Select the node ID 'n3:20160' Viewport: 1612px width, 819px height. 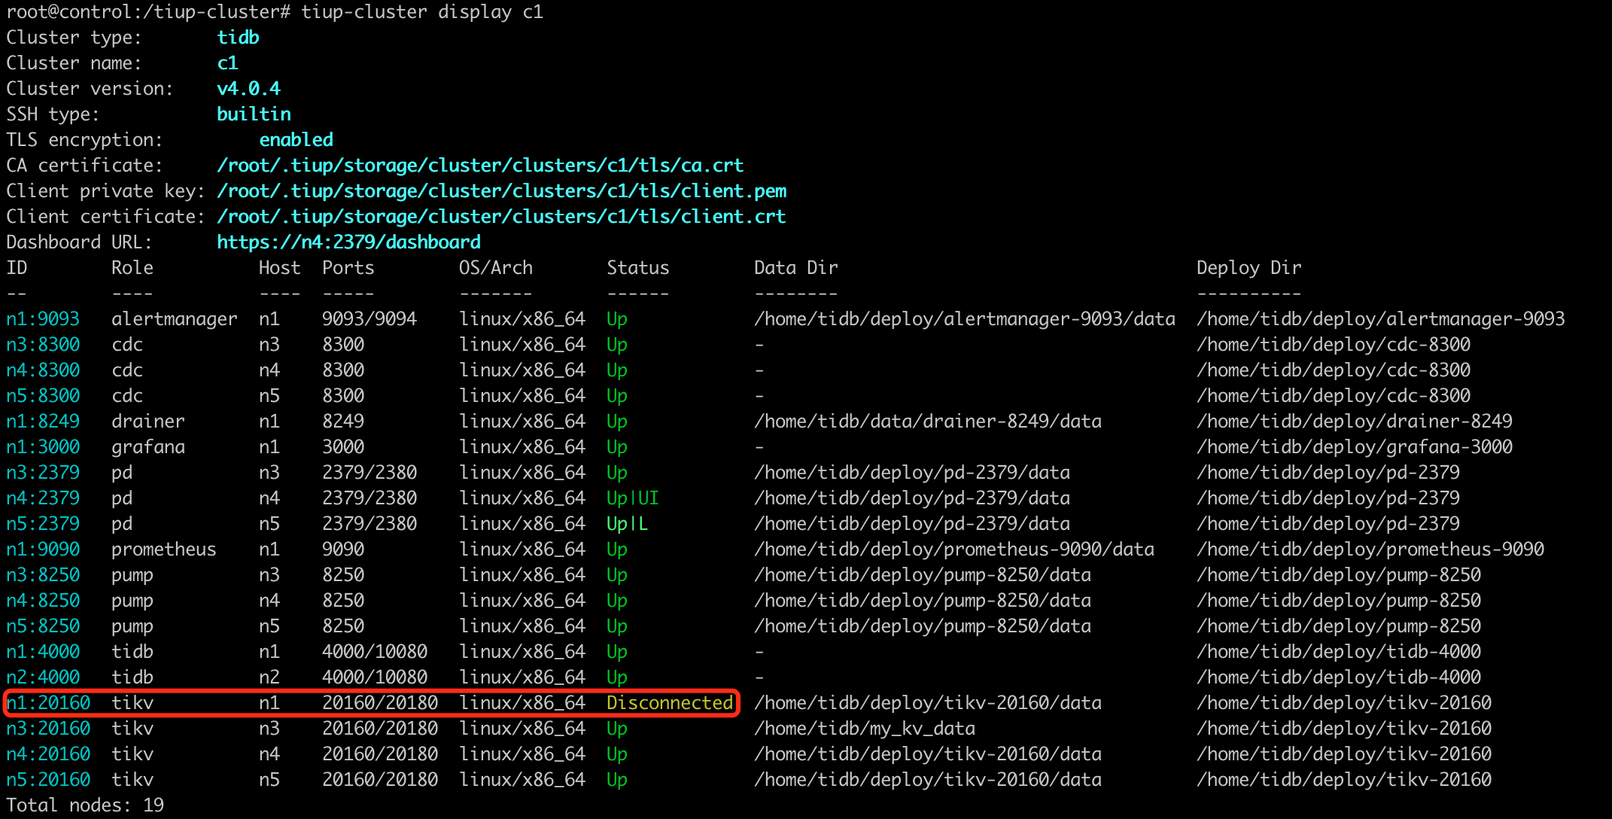(48, 729)
